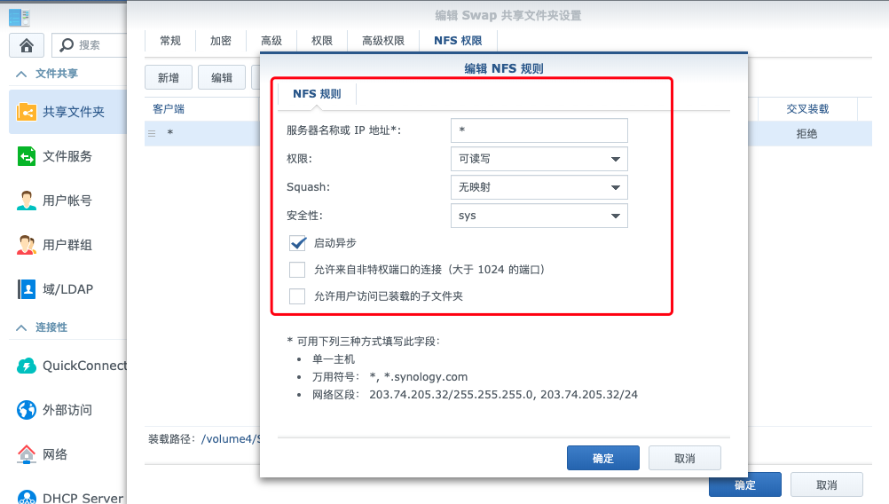Open the 安全性 dropdown (sys)

click(x=539, y=216)
